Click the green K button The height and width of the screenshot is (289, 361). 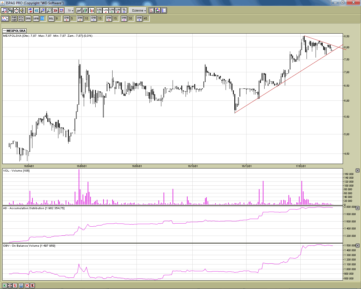tap(5, 285)
